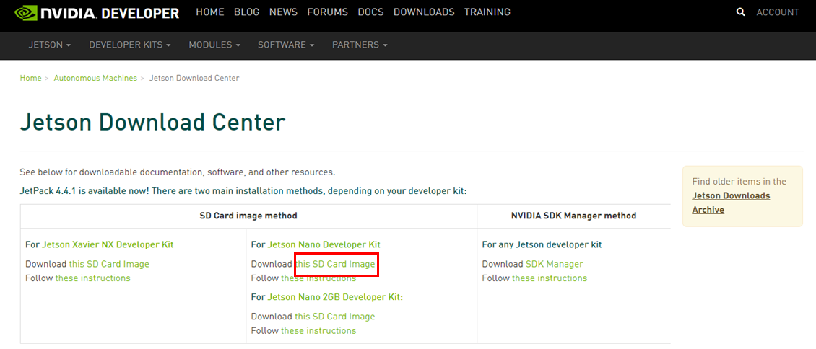Go to HOME in top navigation

click(209, 12)
